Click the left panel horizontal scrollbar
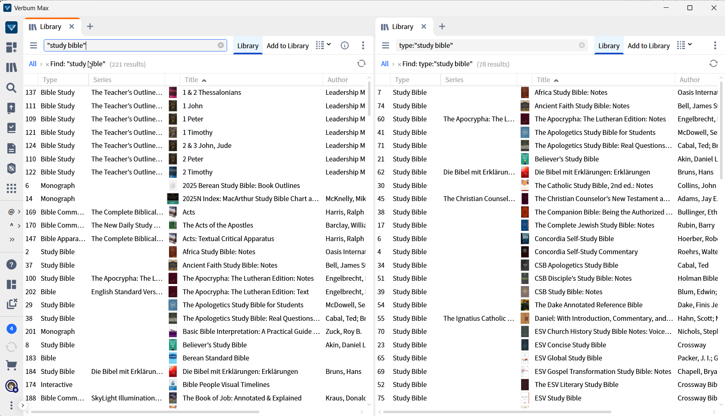 point(145,412)
